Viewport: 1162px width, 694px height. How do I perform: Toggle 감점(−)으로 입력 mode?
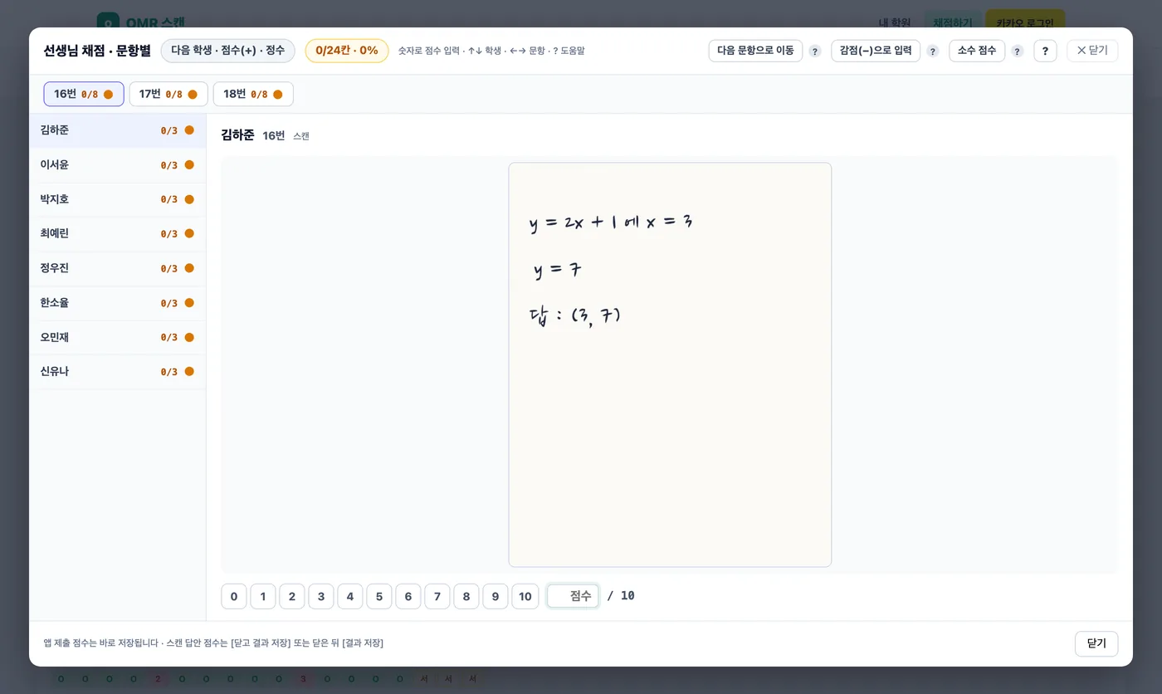pos(876,51)
